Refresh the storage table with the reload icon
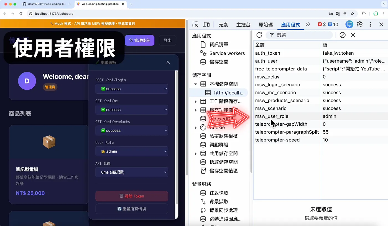 259,35
